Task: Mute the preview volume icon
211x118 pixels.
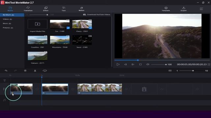Action: 148,64
